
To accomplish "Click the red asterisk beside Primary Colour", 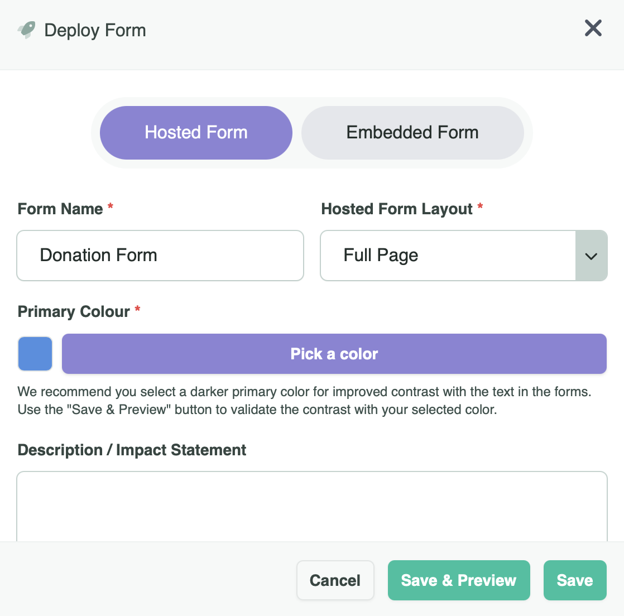I will tap(138, 309).
